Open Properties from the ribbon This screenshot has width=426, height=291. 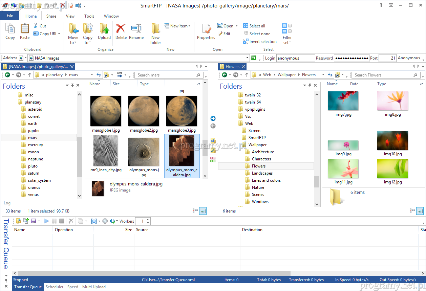click(206, 32)
